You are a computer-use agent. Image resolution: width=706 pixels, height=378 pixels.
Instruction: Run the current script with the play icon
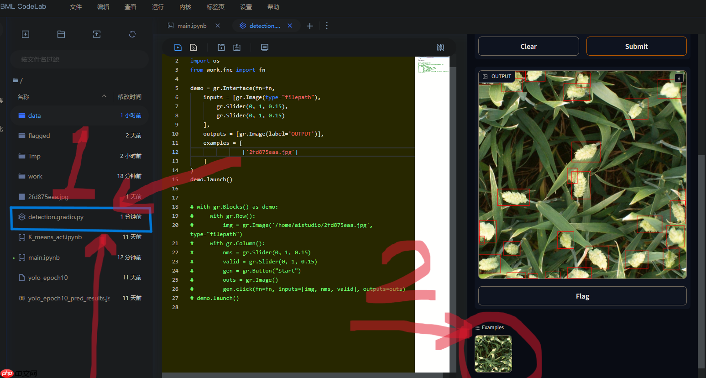(x=178, y=47)
